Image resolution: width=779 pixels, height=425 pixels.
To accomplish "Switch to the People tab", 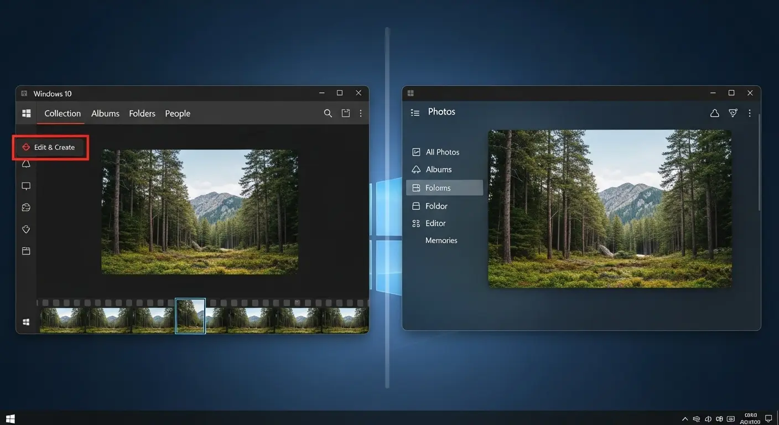I will 177,113.
